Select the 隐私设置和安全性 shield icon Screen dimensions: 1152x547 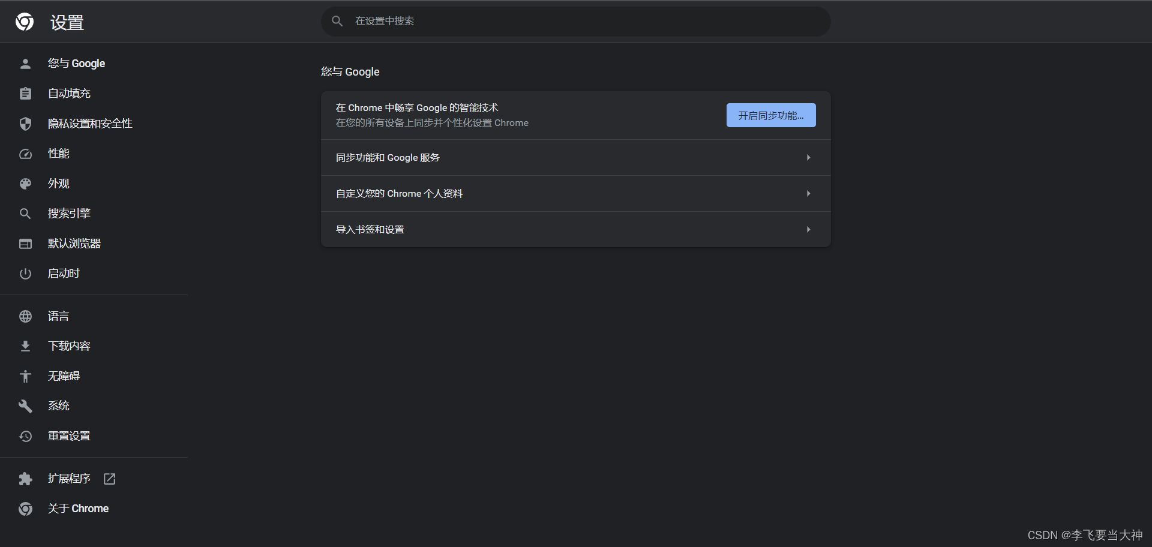(25, 124)
